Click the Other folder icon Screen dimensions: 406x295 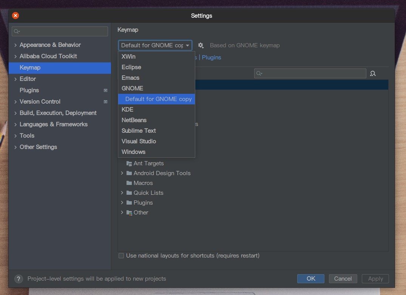(x=129, y=213)
